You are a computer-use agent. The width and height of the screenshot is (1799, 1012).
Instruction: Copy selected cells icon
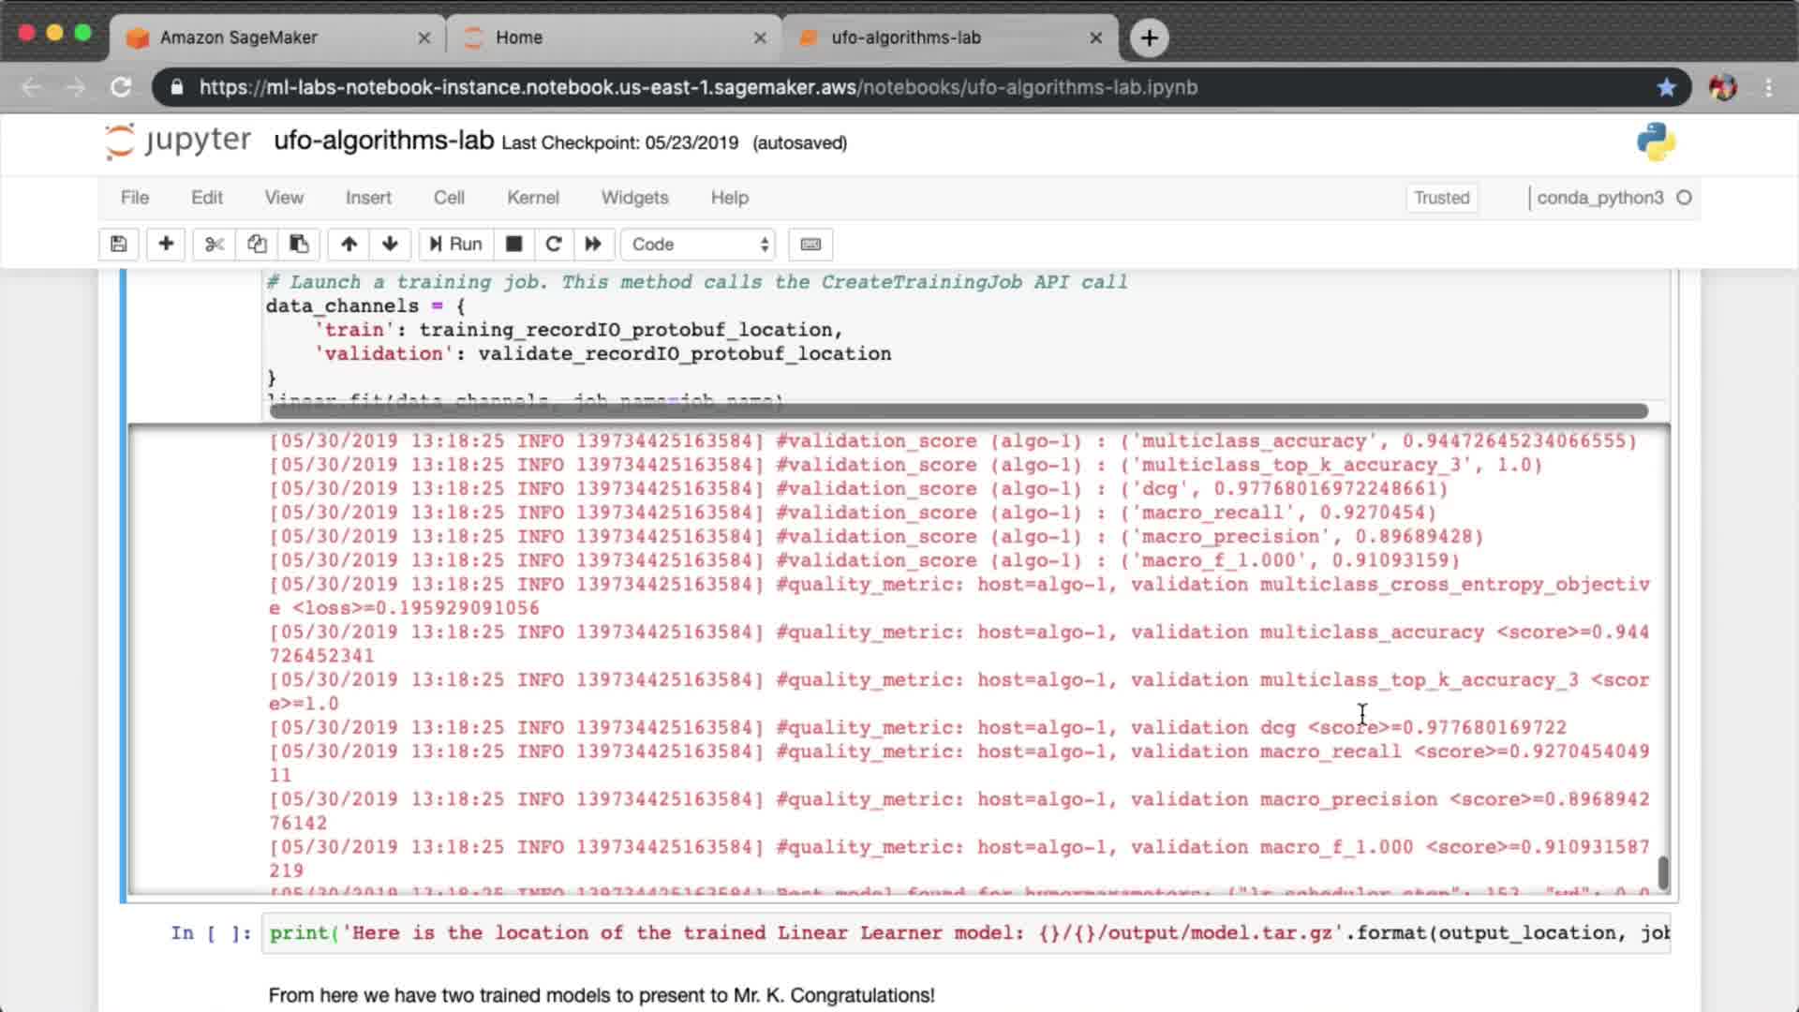coord(257,245)
